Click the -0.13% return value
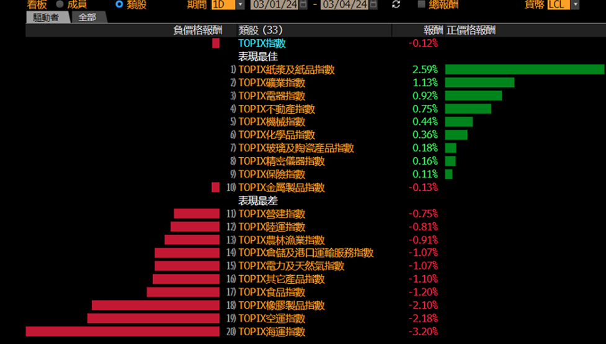This screenshot has width=606, height=344. (423, 188)
